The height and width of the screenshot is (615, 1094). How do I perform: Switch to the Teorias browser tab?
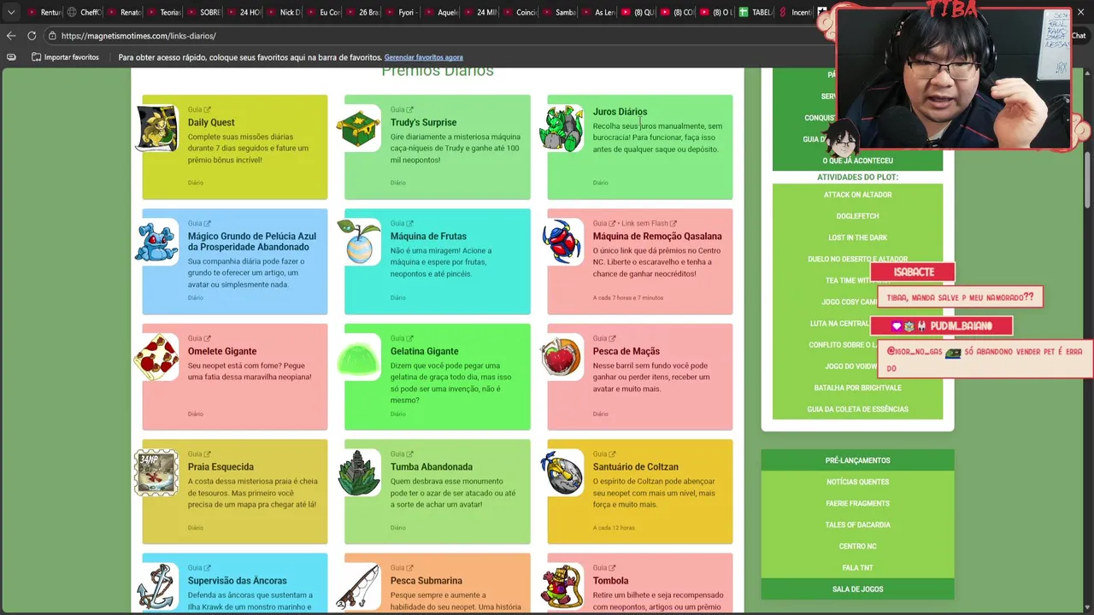[x=164, y=12]
